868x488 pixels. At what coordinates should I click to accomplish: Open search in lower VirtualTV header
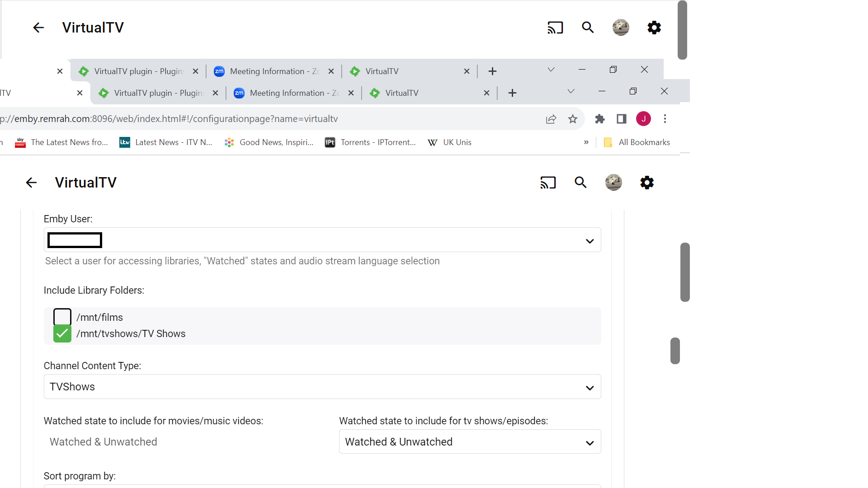tap(580, 183)
